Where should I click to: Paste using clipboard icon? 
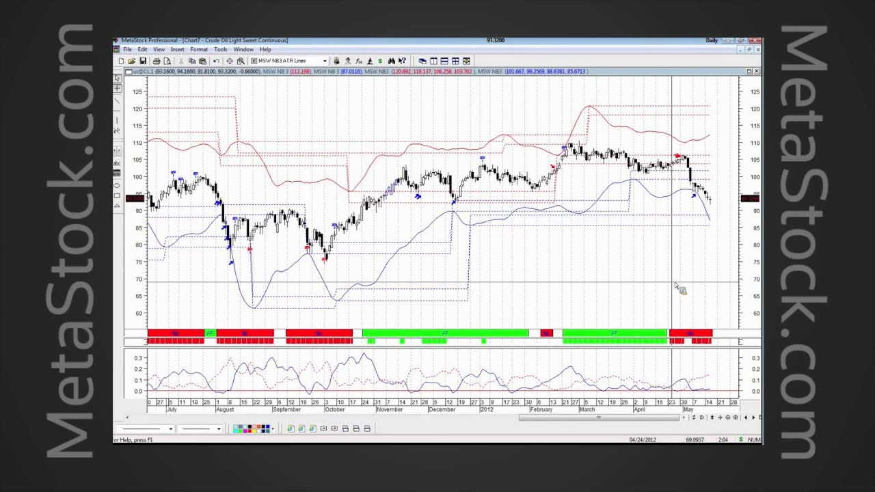click(203, 61)
